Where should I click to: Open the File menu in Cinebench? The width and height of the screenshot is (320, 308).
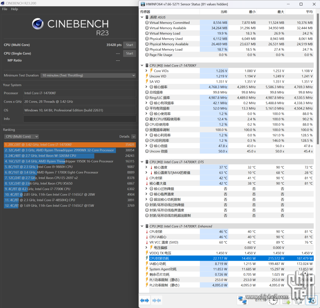tap(5, 9)
